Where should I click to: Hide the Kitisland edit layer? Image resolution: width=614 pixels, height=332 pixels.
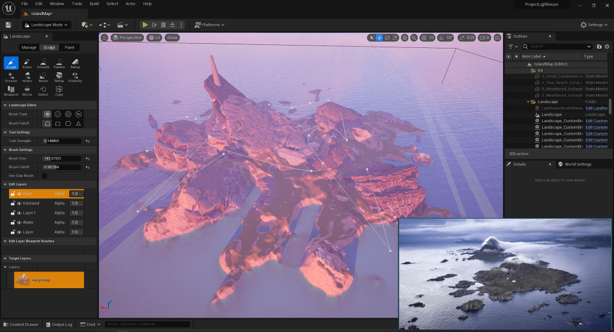click(x=19, y=203)
